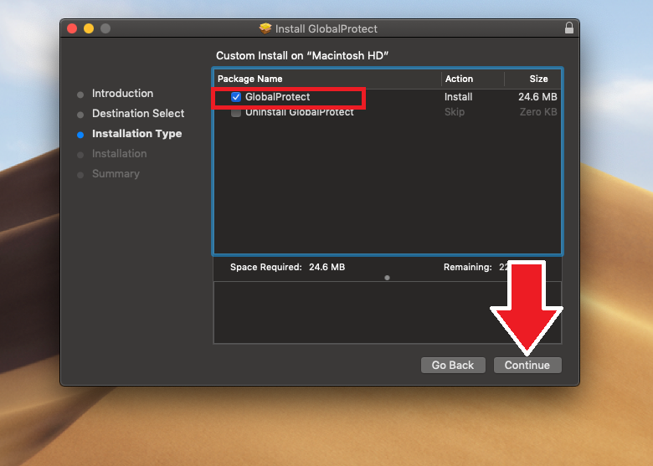The width and height of the screenshot is (653, 466).
Task: Close the installer window with red button
Action: (72, 28)
